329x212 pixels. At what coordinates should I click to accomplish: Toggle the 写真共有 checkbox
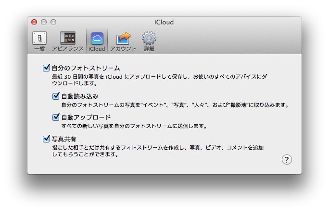pos(46,139)
